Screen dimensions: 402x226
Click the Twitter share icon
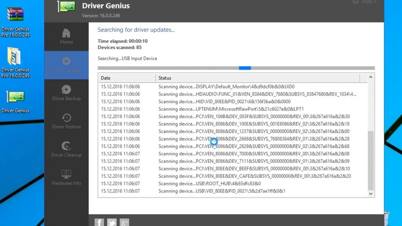pyautogui.click(x=112, y=222)
